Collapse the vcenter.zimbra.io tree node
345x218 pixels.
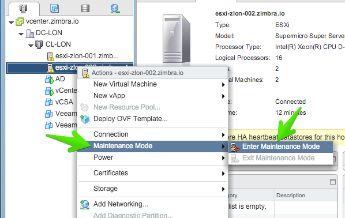click(x=11, y=22)
